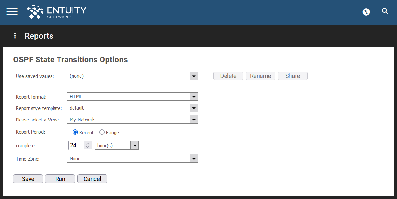Open the hamburger main menu
This screenshot has height=199, width=397.
click(12, 11)
